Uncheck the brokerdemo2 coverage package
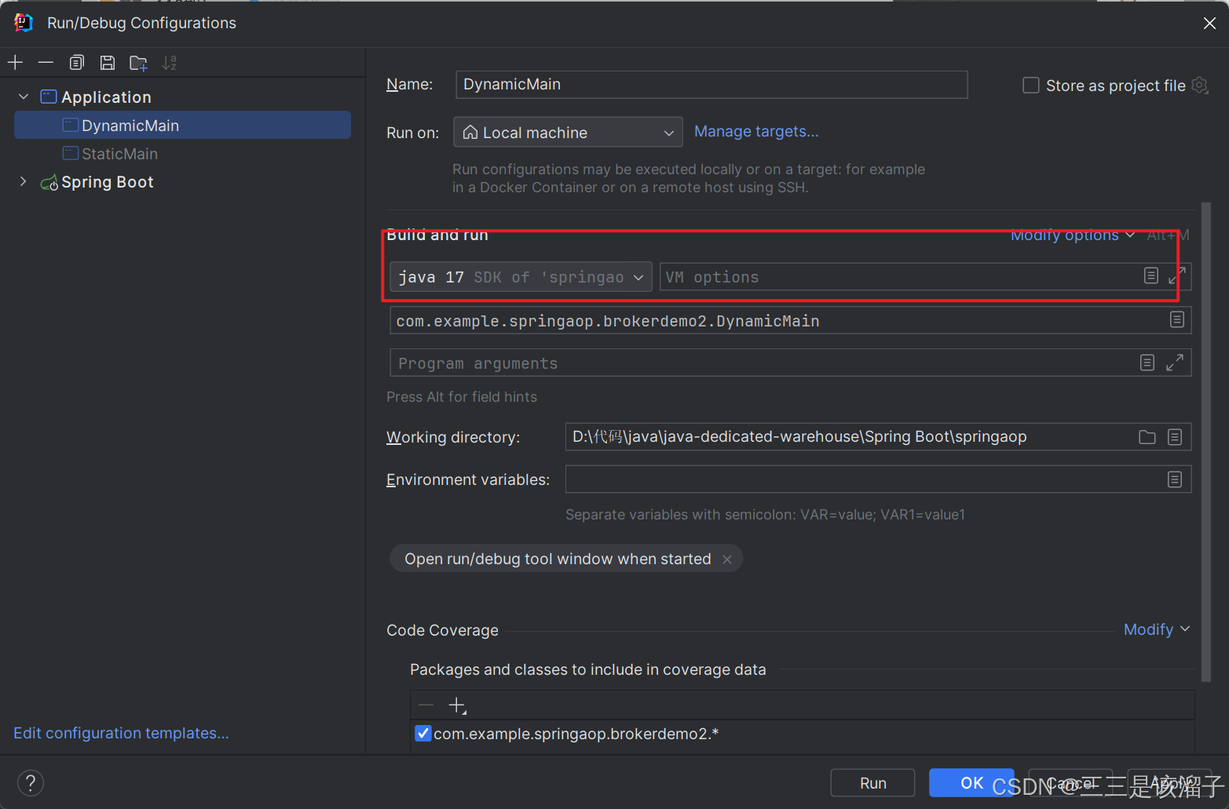The width and height of the screenshot is (1229, 809). point(423,733)
